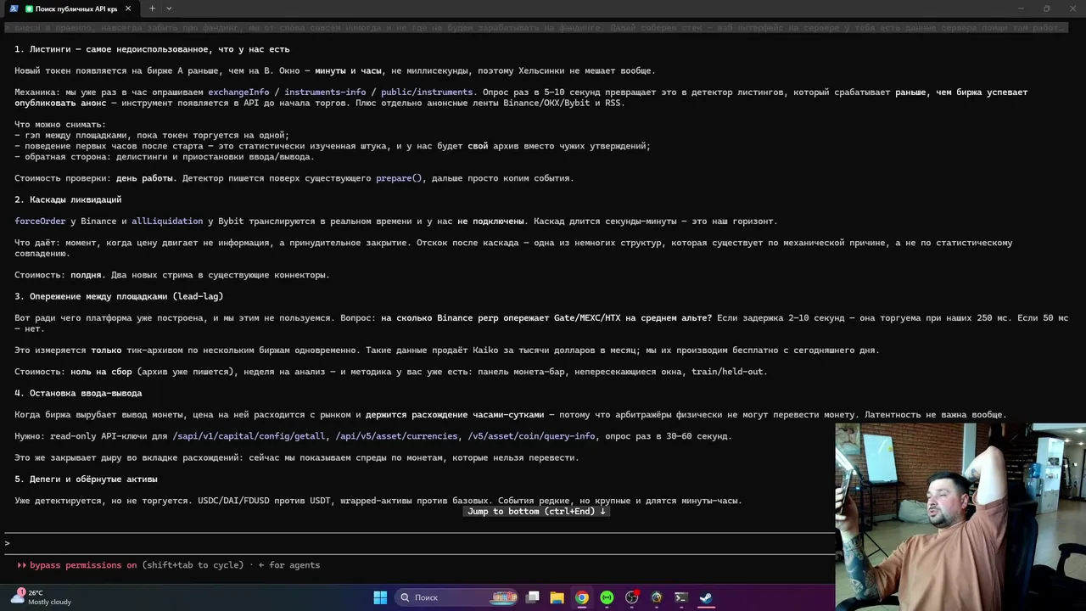Viewport: 1086px width, 611px height.
Task: Click heading "2. Каскады ликвидаций"
Action: pyautogui.click(x=68, y=199)
